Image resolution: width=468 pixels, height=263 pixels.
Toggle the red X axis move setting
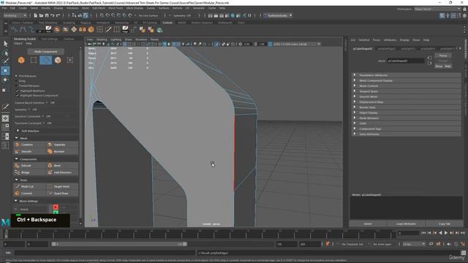point(56,207)
